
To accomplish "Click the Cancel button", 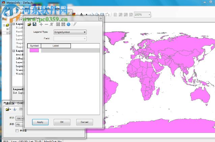I will [x=85, y=122].
